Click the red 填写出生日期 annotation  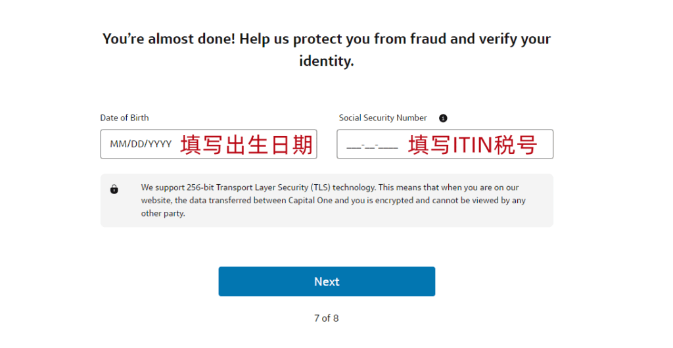(246, 145)
